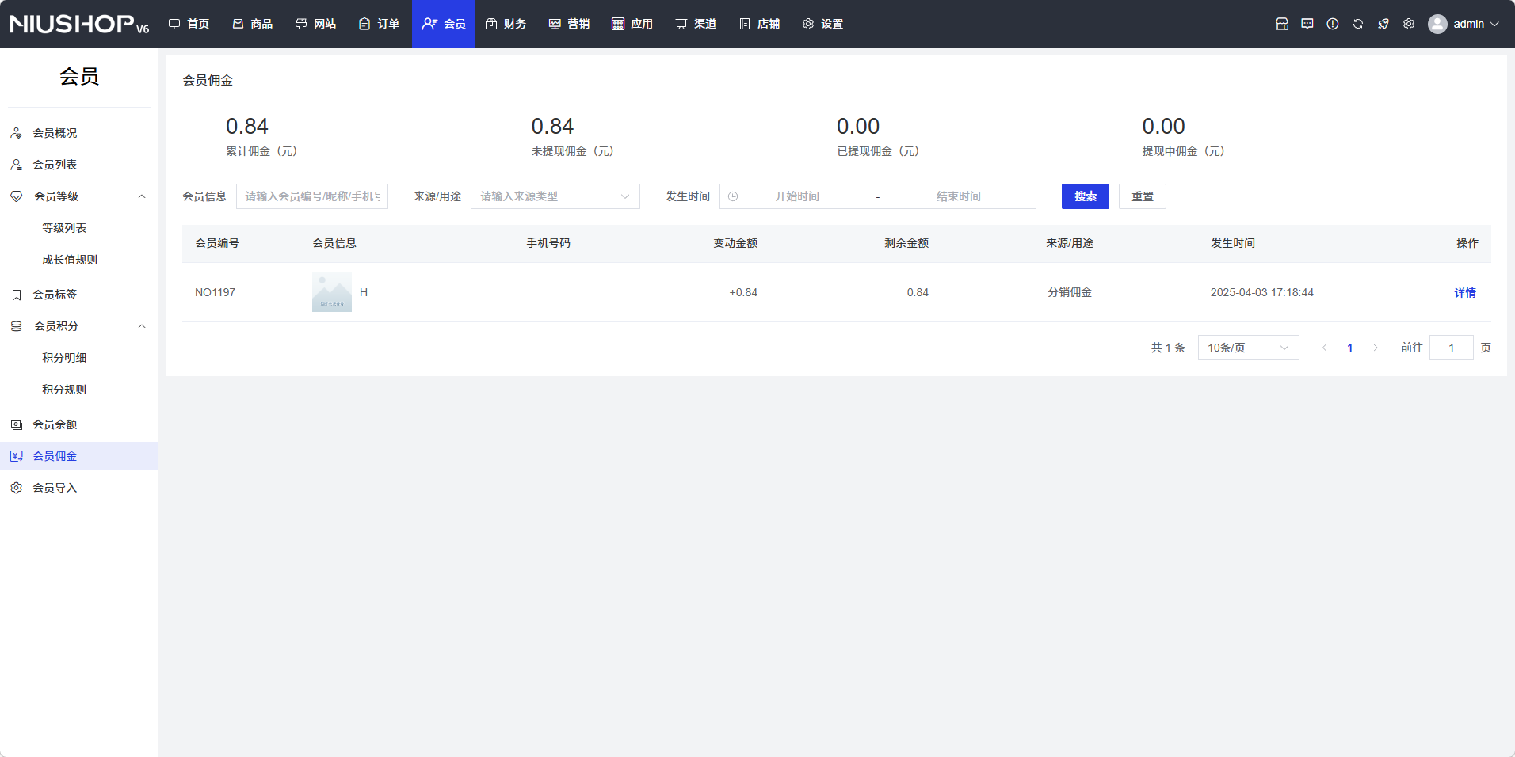Expand the admin account dropdown arrow
1515x757 pixels.
point(1494,24)
